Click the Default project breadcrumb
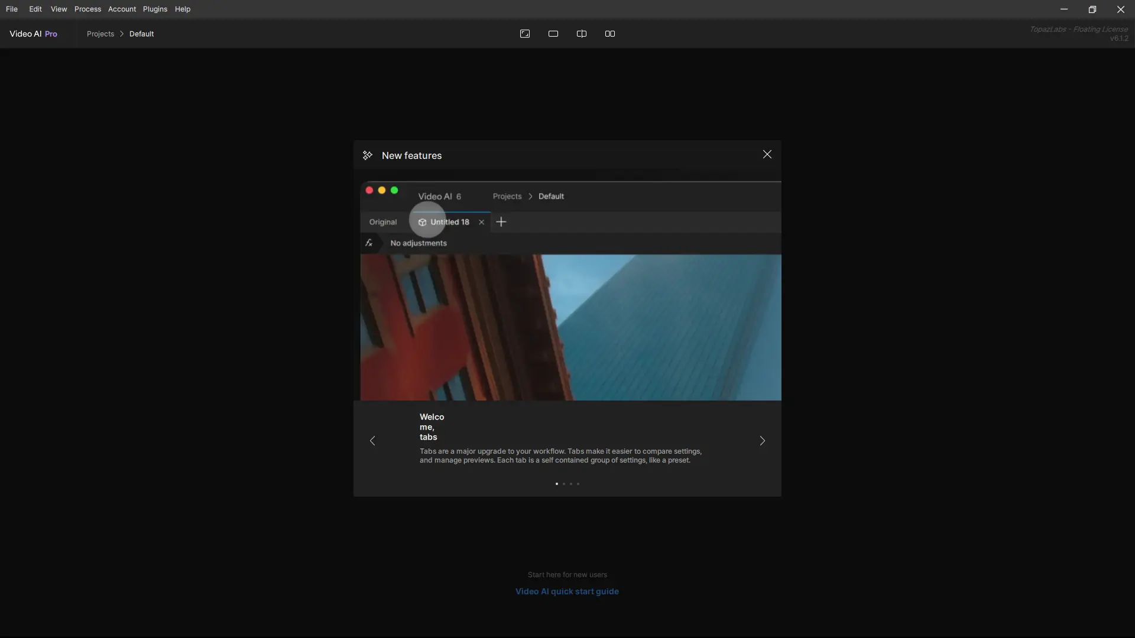 tap(141, 34)
